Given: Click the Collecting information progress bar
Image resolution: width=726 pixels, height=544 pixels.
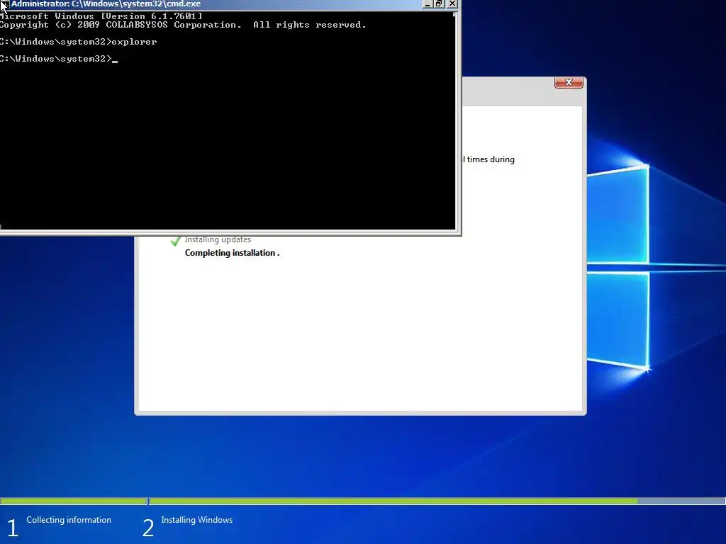Looking at the screenshot, I should pyautogui.click(x=73, y=501).
